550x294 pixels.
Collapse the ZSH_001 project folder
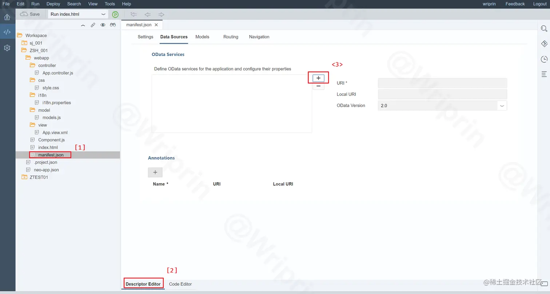pos(24,51)
